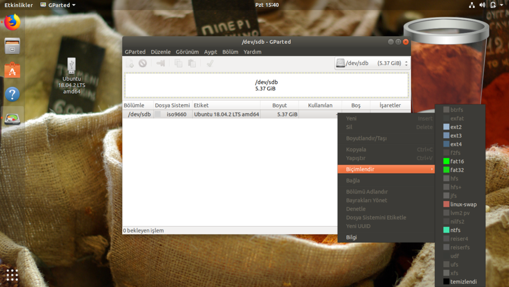Click the delete partition toolbar icon
Image resolution: width=509 pixels, height=287 pixels.
click(x=143, y=63)
